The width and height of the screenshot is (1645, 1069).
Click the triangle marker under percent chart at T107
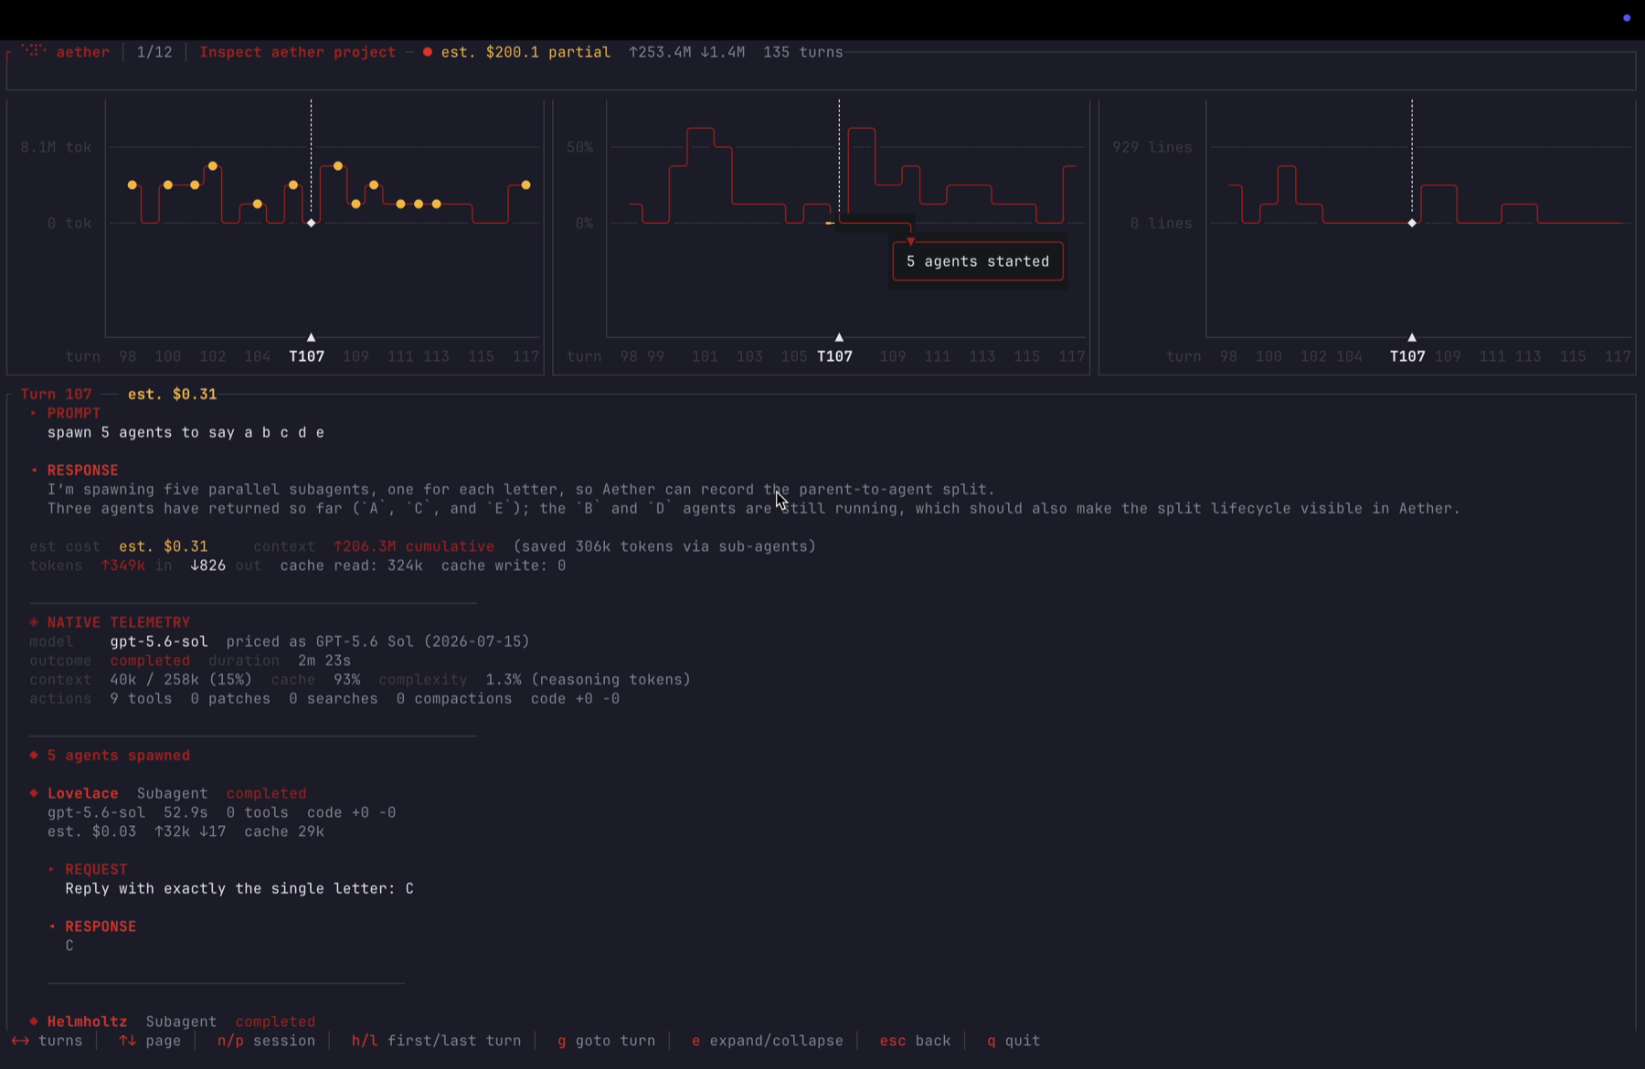click(x=839, y=337)
